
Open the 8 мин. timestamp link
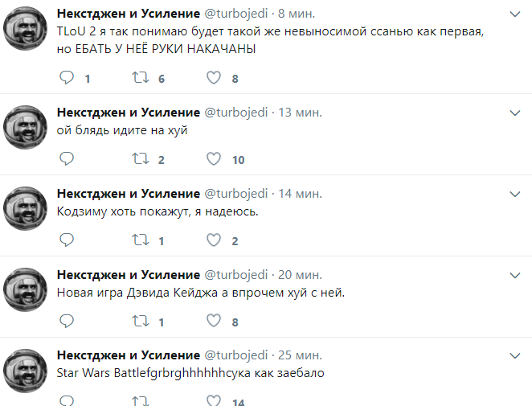[x=296, y=14]
